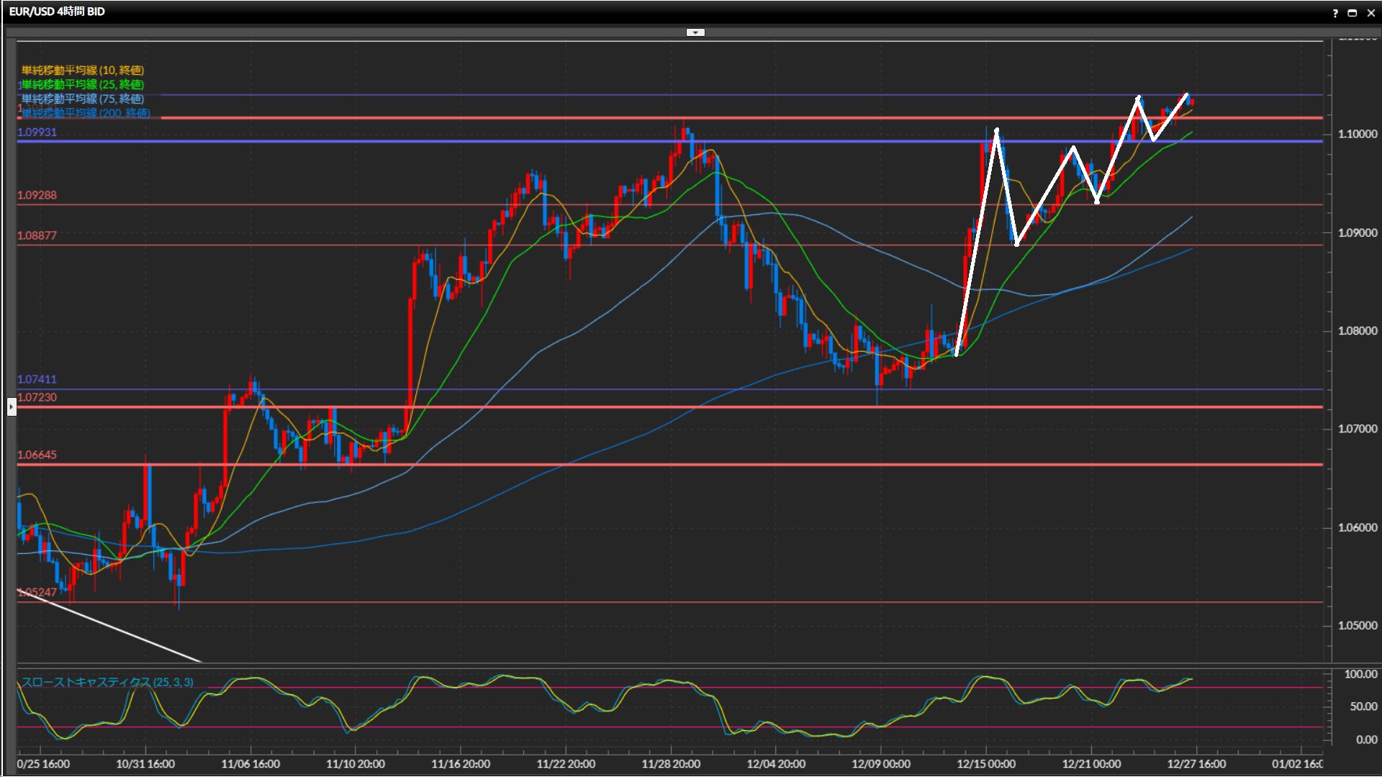Select the SMA (10, 終値) indicator label

click(x=83, y=70)
